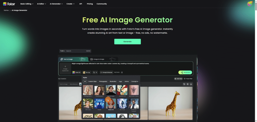257x122 pixels.
Task: Select the Custom Style category
Action: coord(92,81)
